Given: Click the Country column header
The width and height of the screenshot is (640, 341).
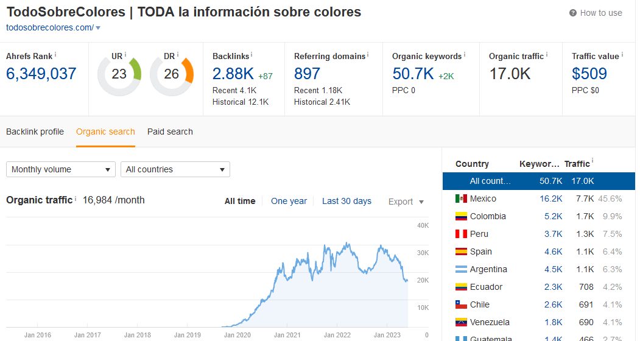Looking at the screenshot, I should 472,164.
